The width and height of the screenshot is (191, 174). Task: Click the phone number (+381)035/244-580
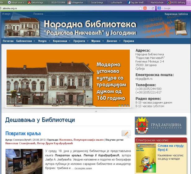(148, 89)
